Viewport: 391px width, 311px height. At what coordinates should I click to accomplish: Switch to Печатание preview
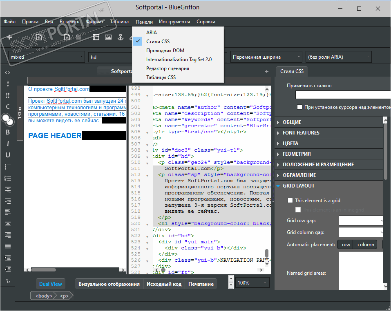point(201,284)
